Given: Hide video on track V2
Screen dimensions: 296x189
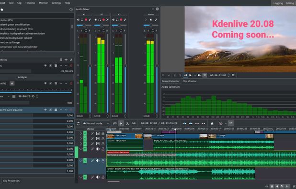Looking at the screenshot, I should [98, 139].
